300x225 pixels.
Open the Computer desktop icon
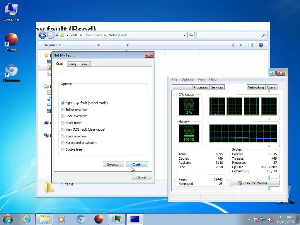click(11, 12)
